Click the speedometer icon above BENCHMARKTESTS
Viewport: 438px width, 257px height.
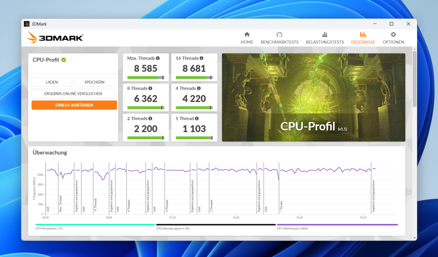[x=279, y=34]
